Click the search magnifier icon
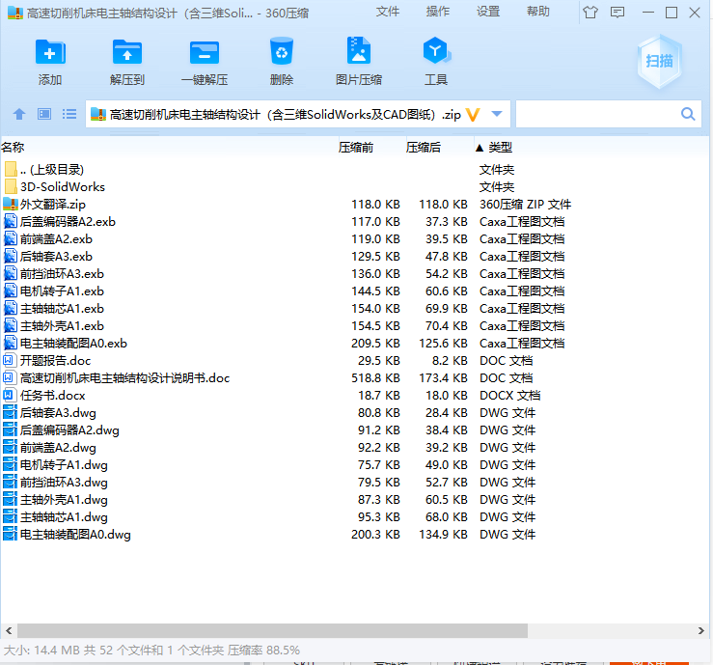This screenshot has height=665, width=713. pyautogui.click(x=688, y=114)
